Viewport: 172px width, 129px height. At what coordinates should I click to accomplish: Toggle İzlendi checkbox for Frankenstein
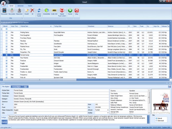click(7, 69)
